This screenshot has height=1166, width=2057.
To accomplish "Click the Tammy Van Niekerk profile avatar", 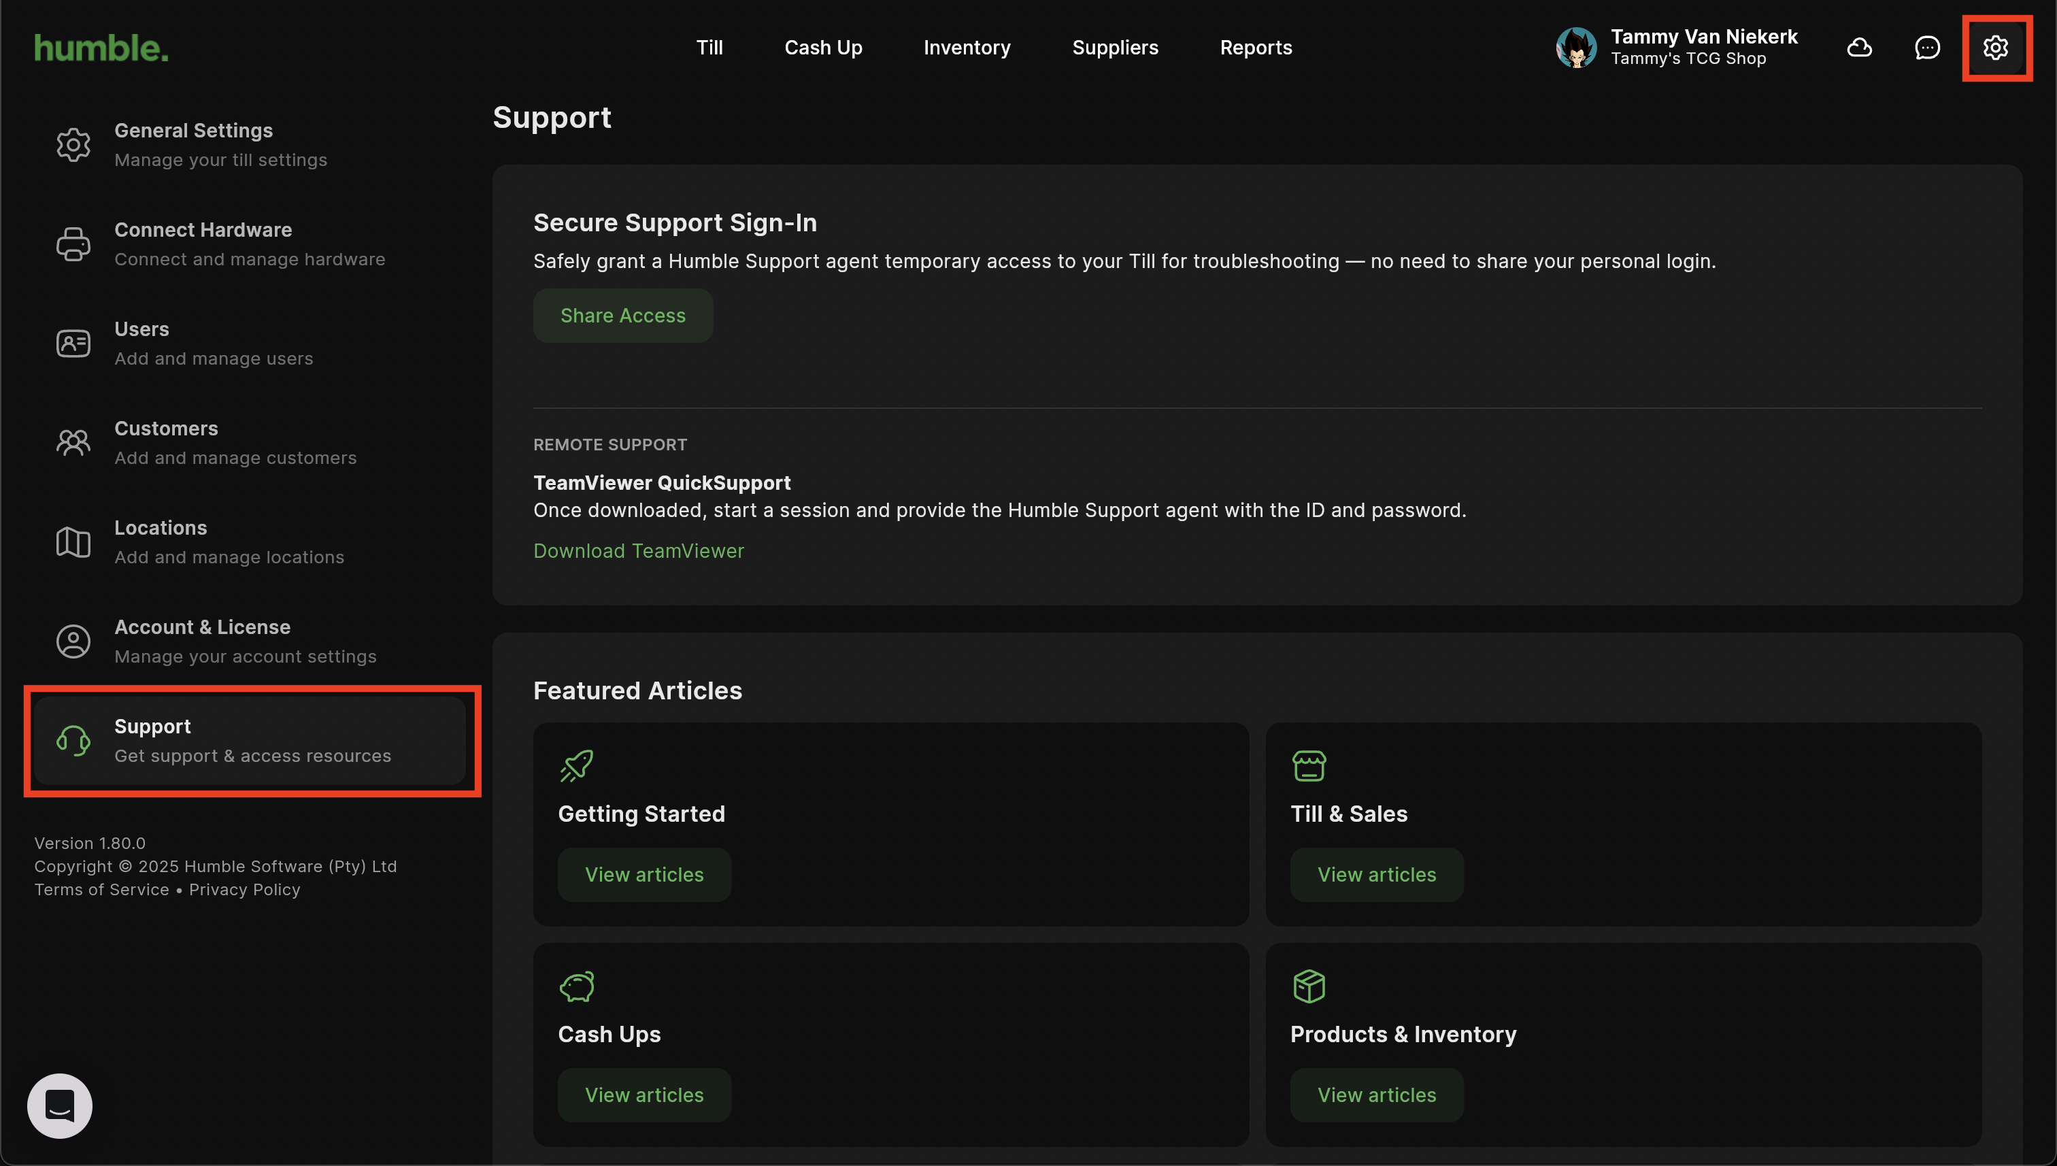I will click(x=1576, y=48).
